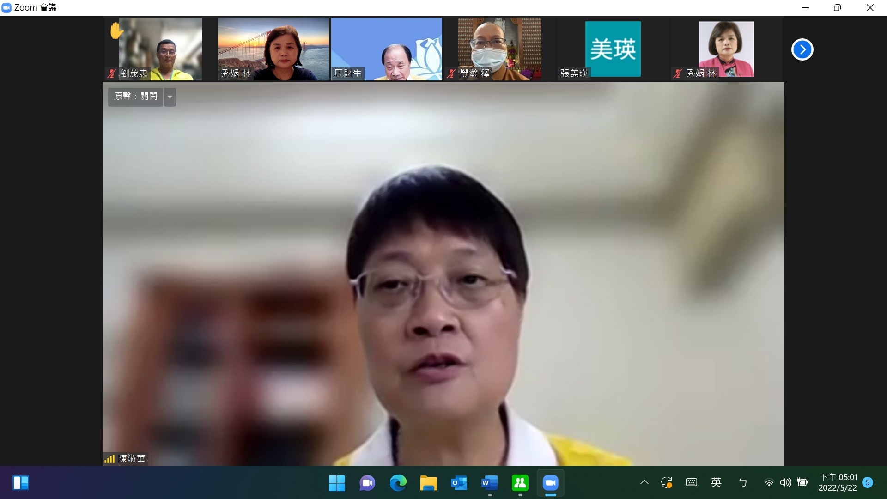Expand the system tray hidden icons chevron

[x=644, y=482]
